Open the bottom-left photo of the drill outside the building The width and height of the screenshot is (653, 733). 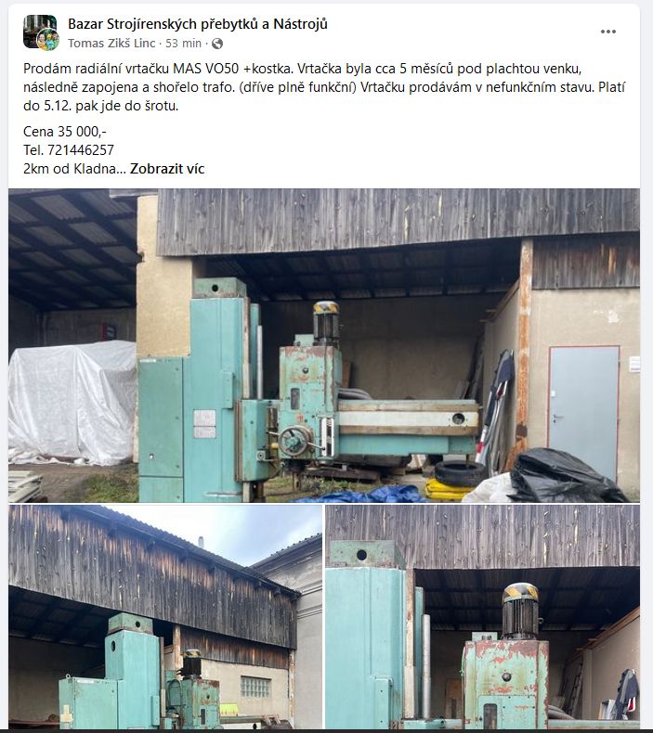[x=165, y=617]
